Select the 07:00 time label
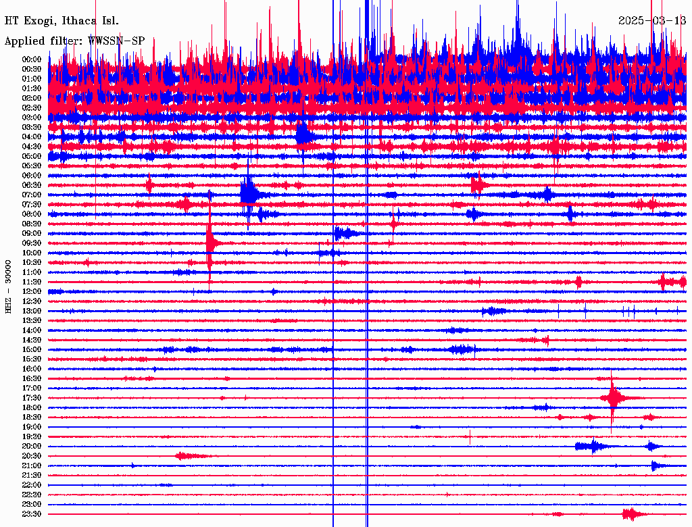 point(32,195)
